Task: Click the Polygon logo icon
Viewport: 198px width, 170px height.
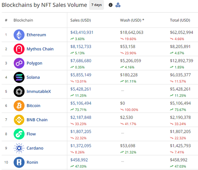Action: pyautogui.click(x=19, y=63)
